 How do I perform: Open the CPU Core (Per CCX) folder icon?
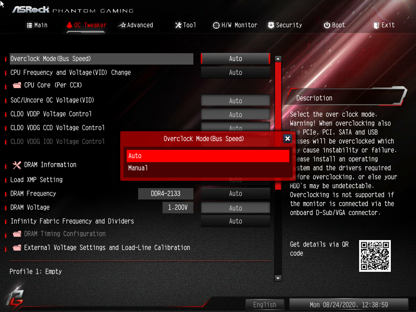(x=17, y=85)
